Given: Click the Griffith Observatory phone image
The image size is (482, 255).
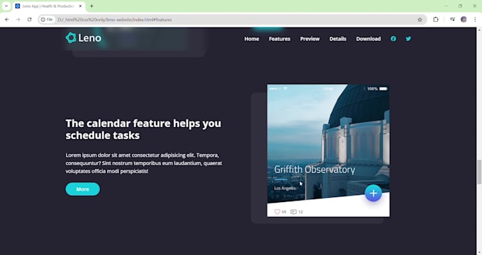Looking at the screenshot, I should click(328, 150).
